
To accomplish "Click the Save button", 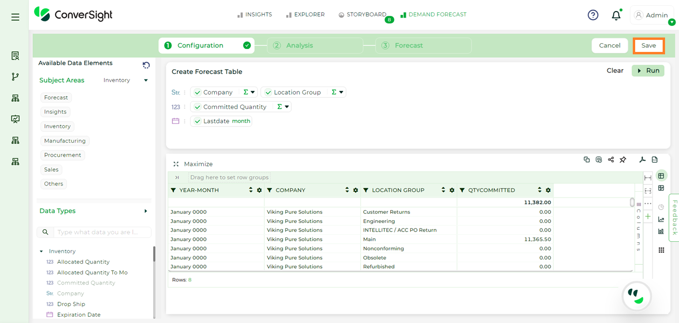I will [x=649, y=46].
